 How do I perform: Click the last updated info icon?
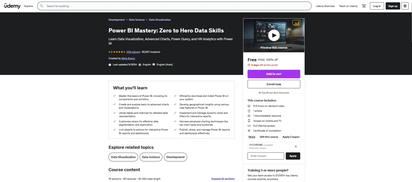110,64
